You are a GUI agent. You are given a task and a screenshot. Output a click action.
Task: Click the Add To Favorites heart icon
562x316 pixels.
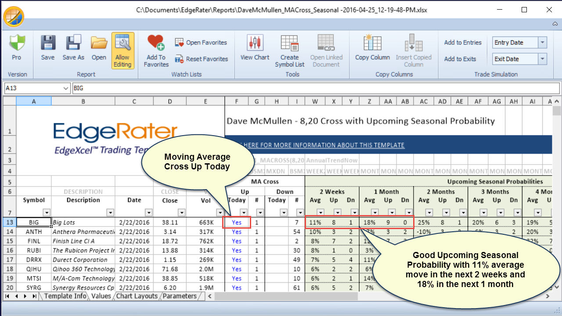pyautogui.click(x=156, y=43)
